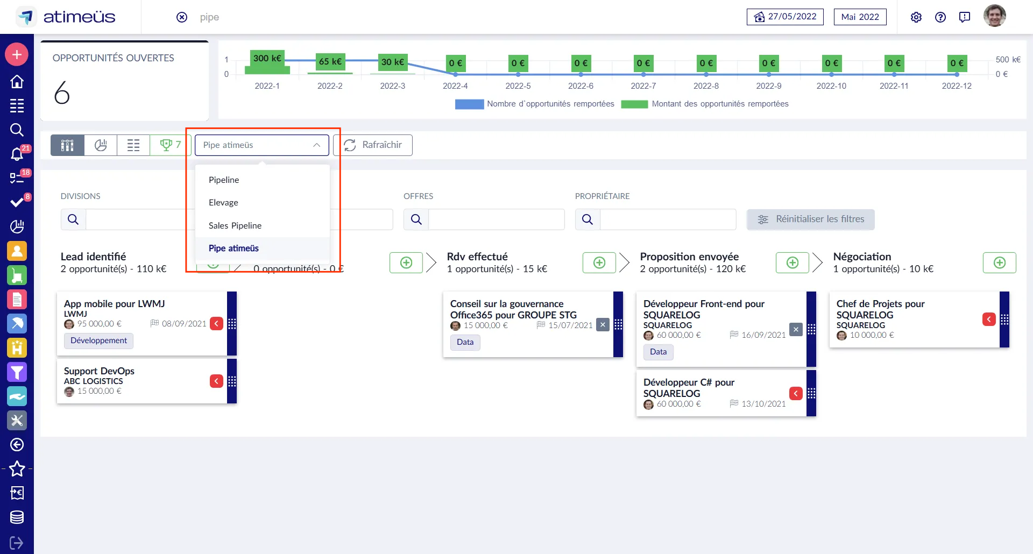The width and height of the screenshot is (1033, 554).
Task: Click the logout icon at sidebar bottom
Action: click(x=17, y=543)
